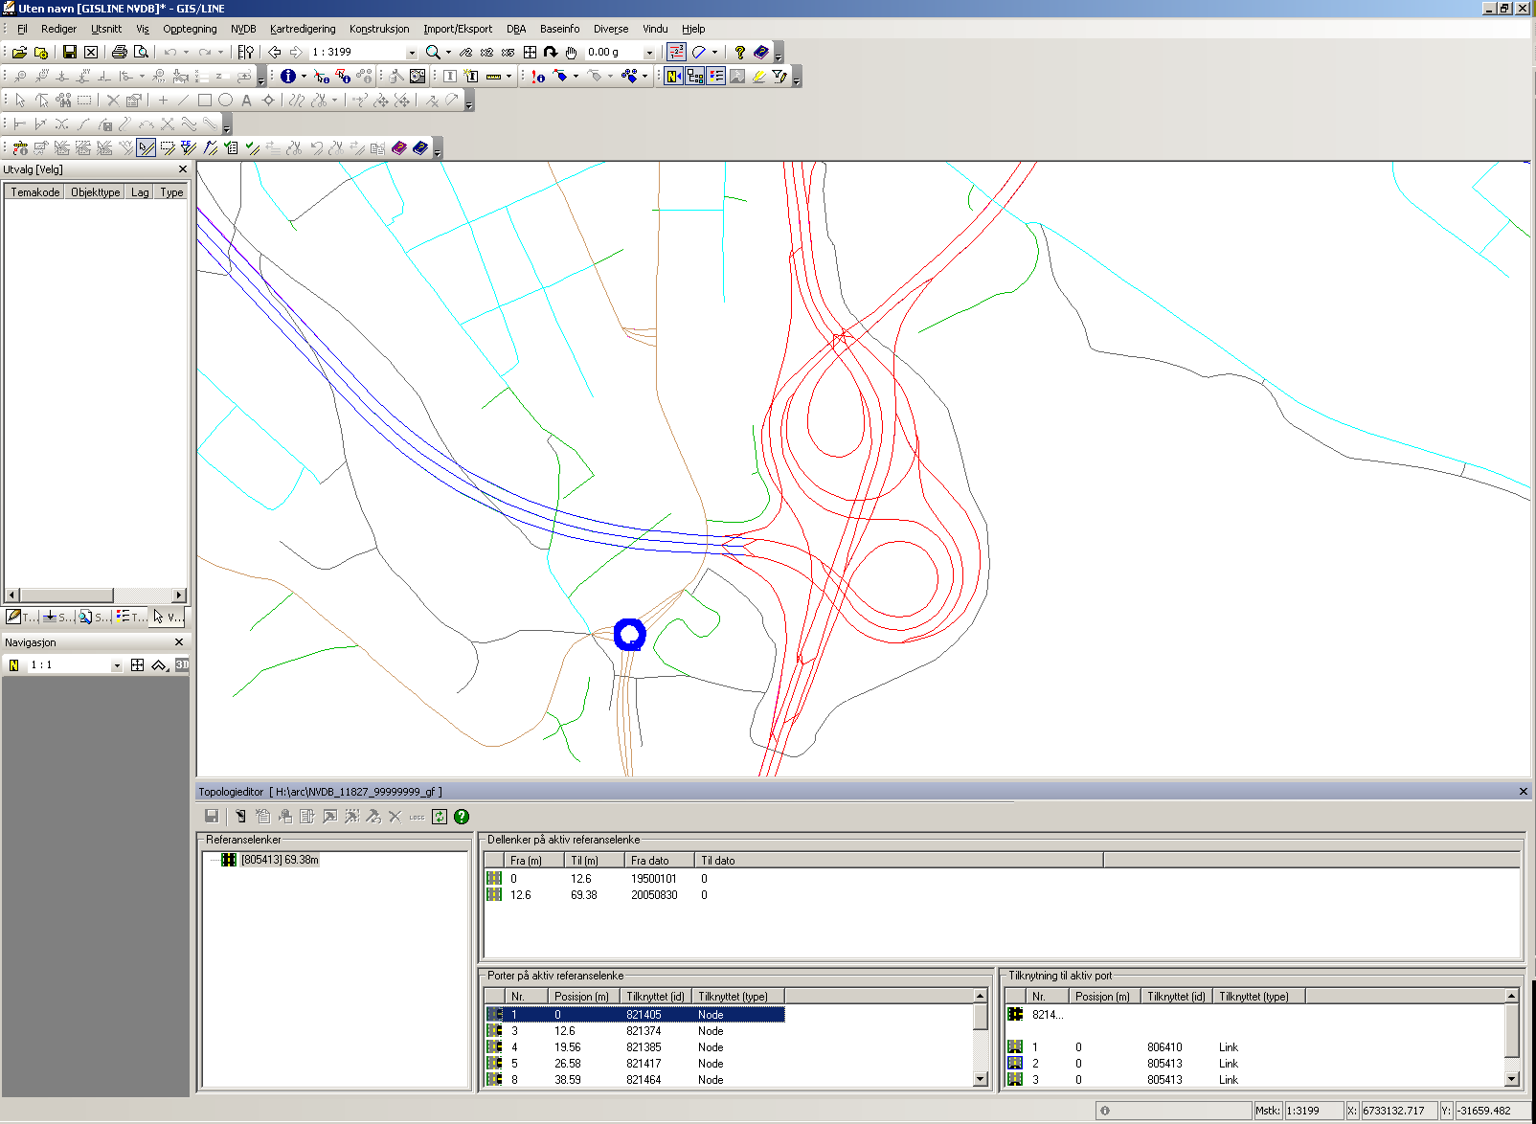Screen dimensions: 1536x1124
Task: Click the Tilknyttet (id) header in Porter table
Action: point(655,997)
